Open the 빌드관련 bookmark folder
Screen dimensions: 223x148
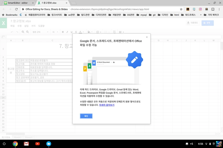(x=83, y=15)
